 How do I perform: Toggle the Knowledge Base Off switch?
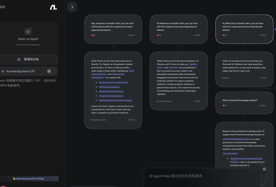(x=51, y=71)
